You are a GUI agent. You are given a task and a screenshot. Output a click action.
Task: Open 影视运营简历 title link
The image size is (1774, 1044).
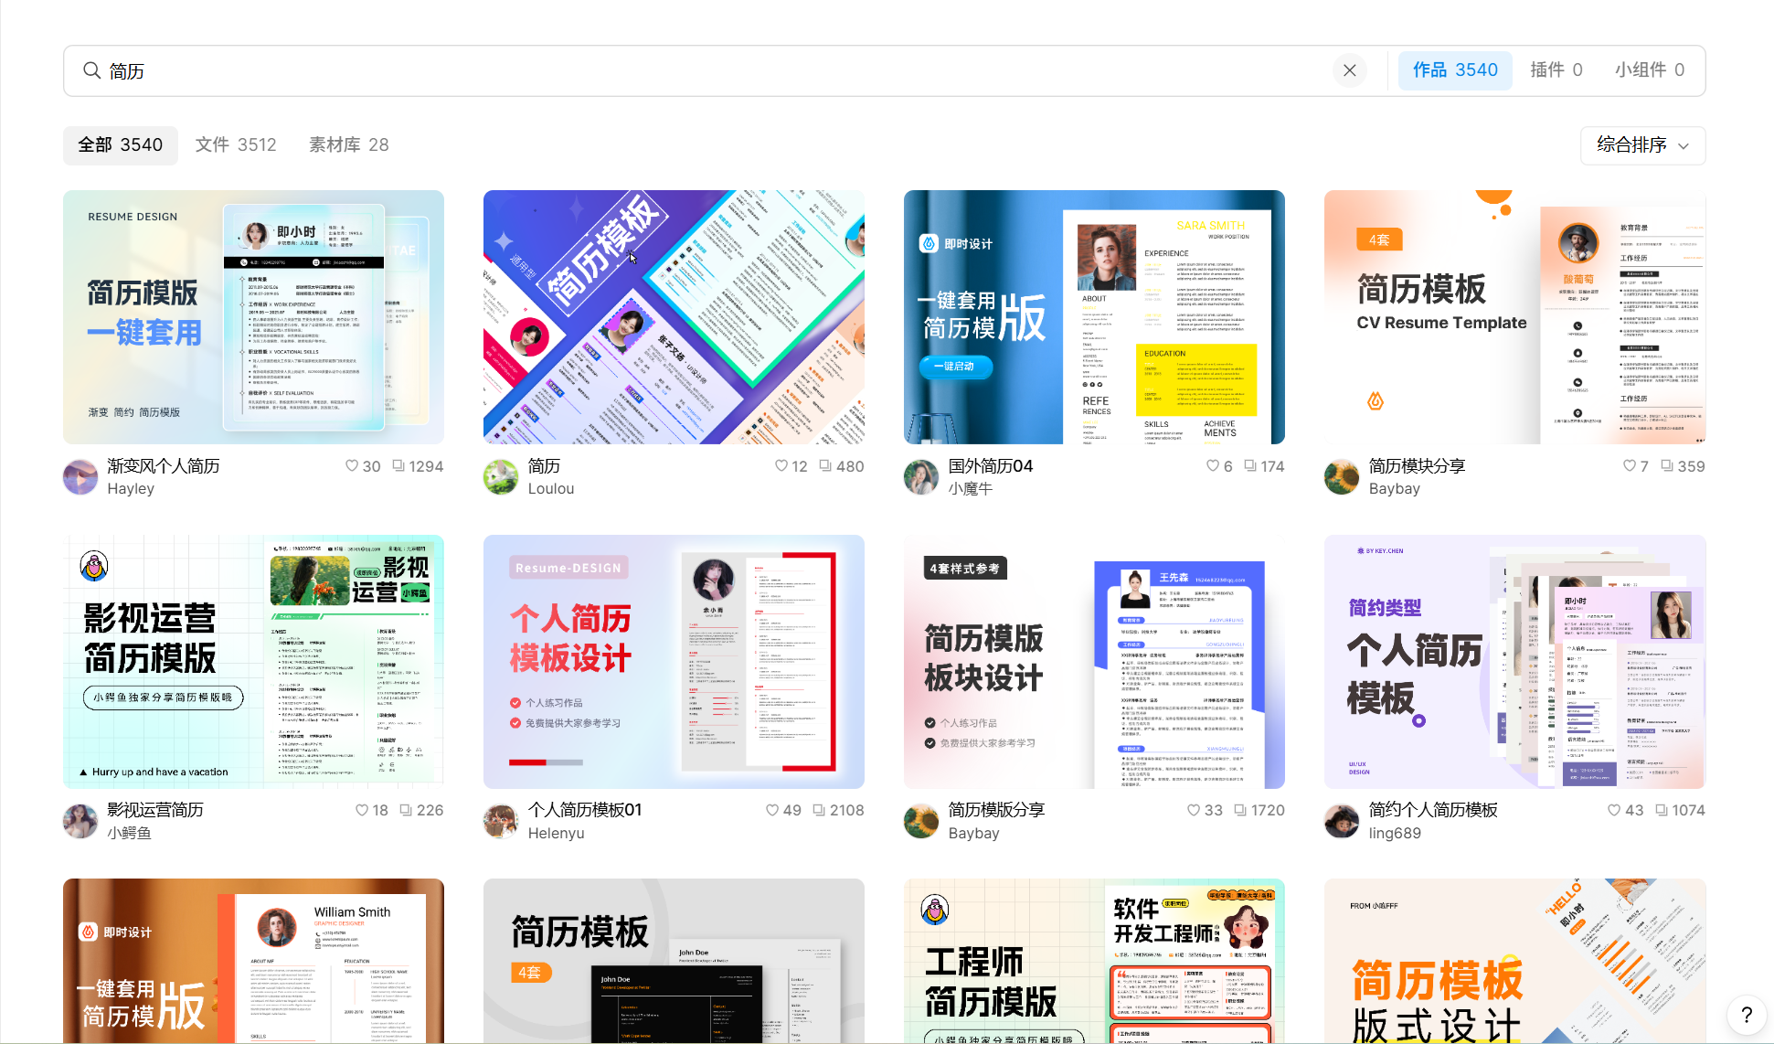coord(155,810)
